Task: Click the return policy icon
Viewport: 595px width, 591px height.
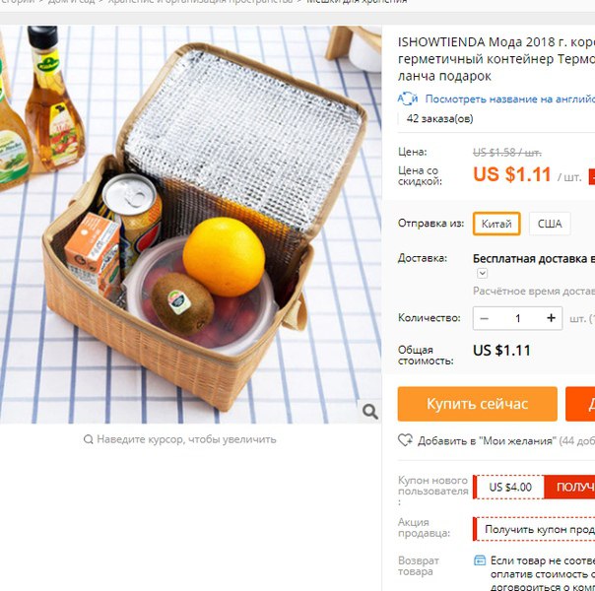Action: pos(480,560)
